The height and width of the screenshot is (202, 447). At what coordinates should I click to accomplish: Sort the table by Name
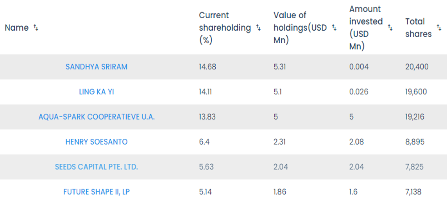36,28
